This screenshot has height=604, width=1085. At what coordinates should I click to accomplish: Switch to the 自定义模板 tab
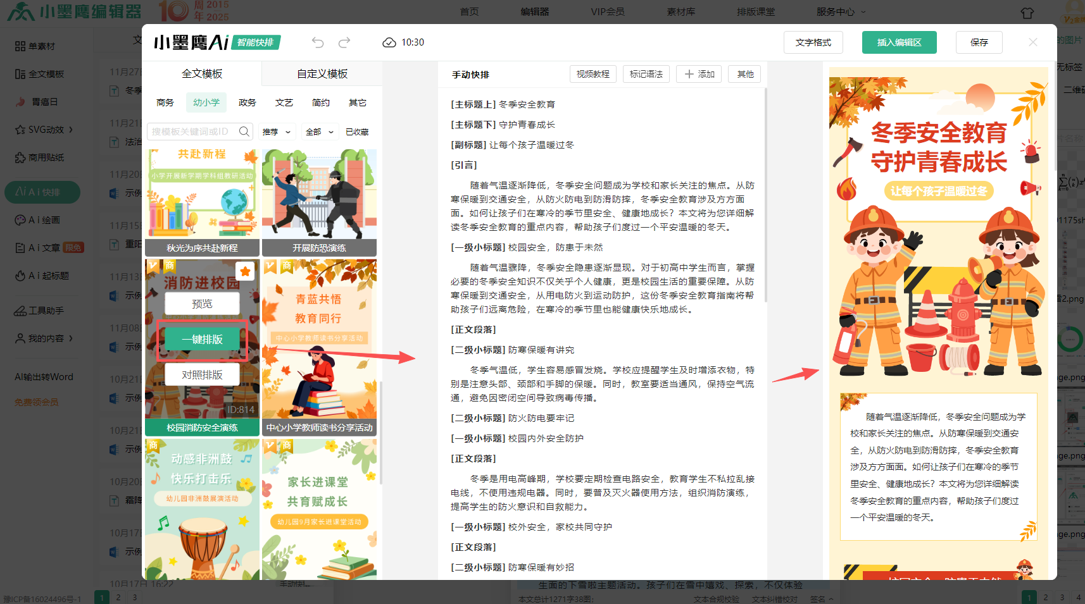[322, 74]
